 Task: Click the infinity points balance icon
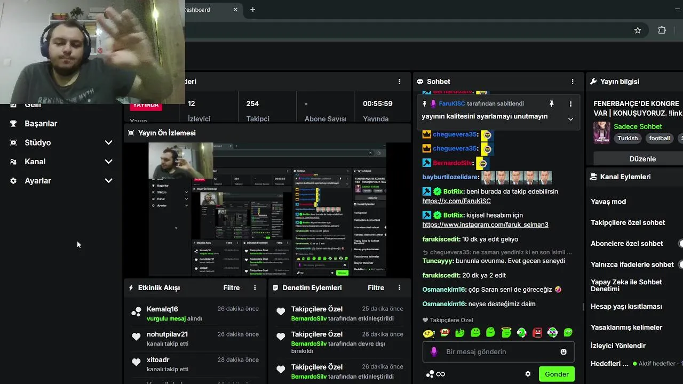(x=441, y=374)
